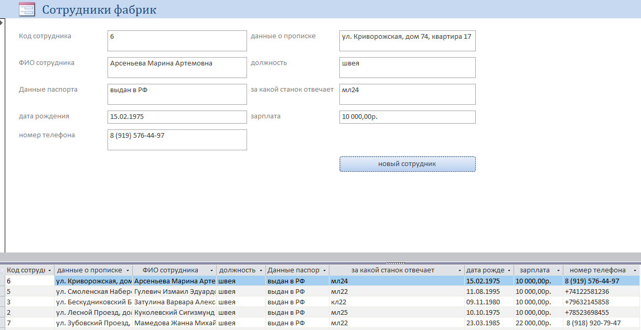Screen dimensions: 641x330
Task: Open the зарплата column dropdown arrow
Action: click(x=559, y=270)
